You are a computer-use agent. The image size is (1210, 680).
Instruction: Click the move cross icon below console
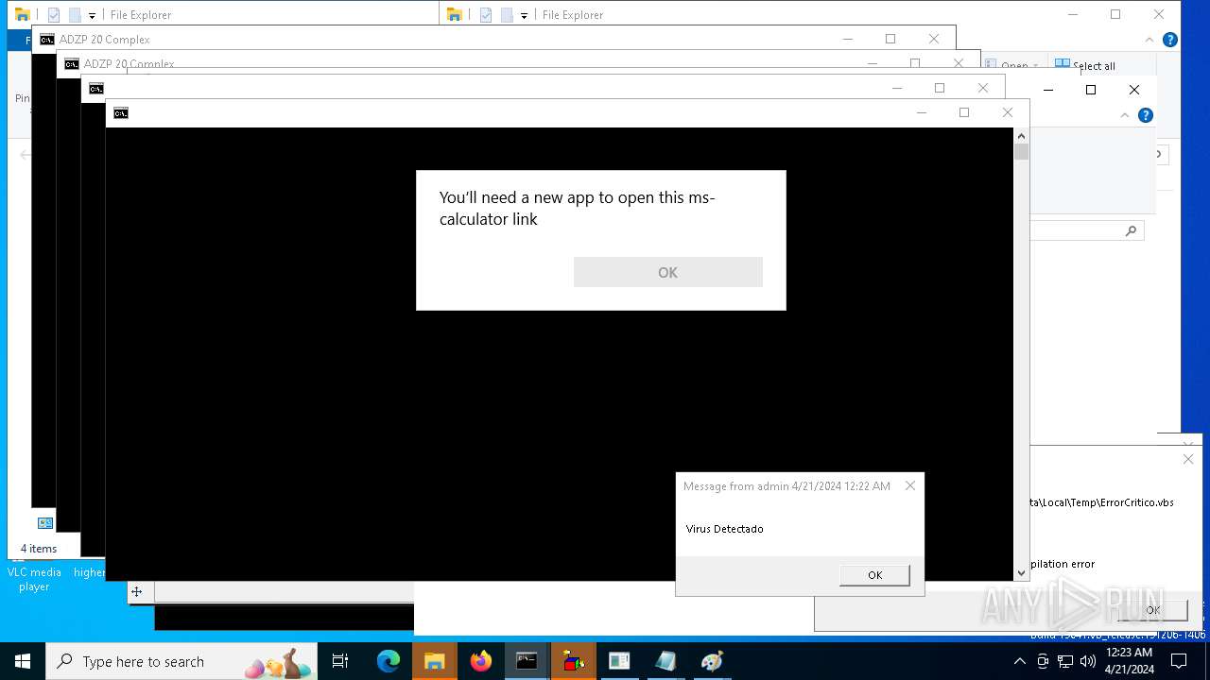point(136,592)
